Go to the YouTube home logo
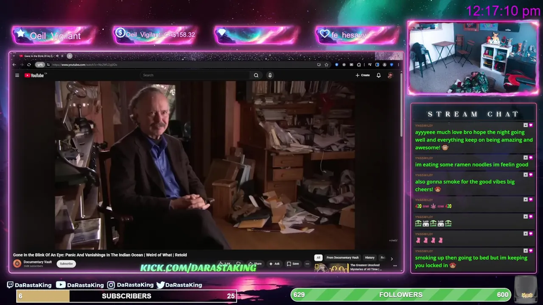Screen dimensions: 543x305 34,75
